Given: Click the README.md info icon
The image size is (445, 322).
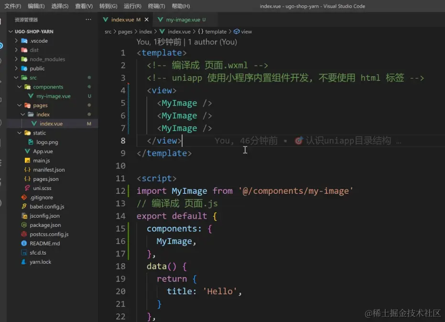Looking at the screenshot, I should click(24, 243).
